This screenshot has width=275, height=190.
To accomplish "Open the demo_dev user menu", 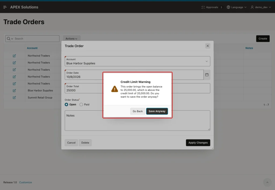I will (261, 7).
